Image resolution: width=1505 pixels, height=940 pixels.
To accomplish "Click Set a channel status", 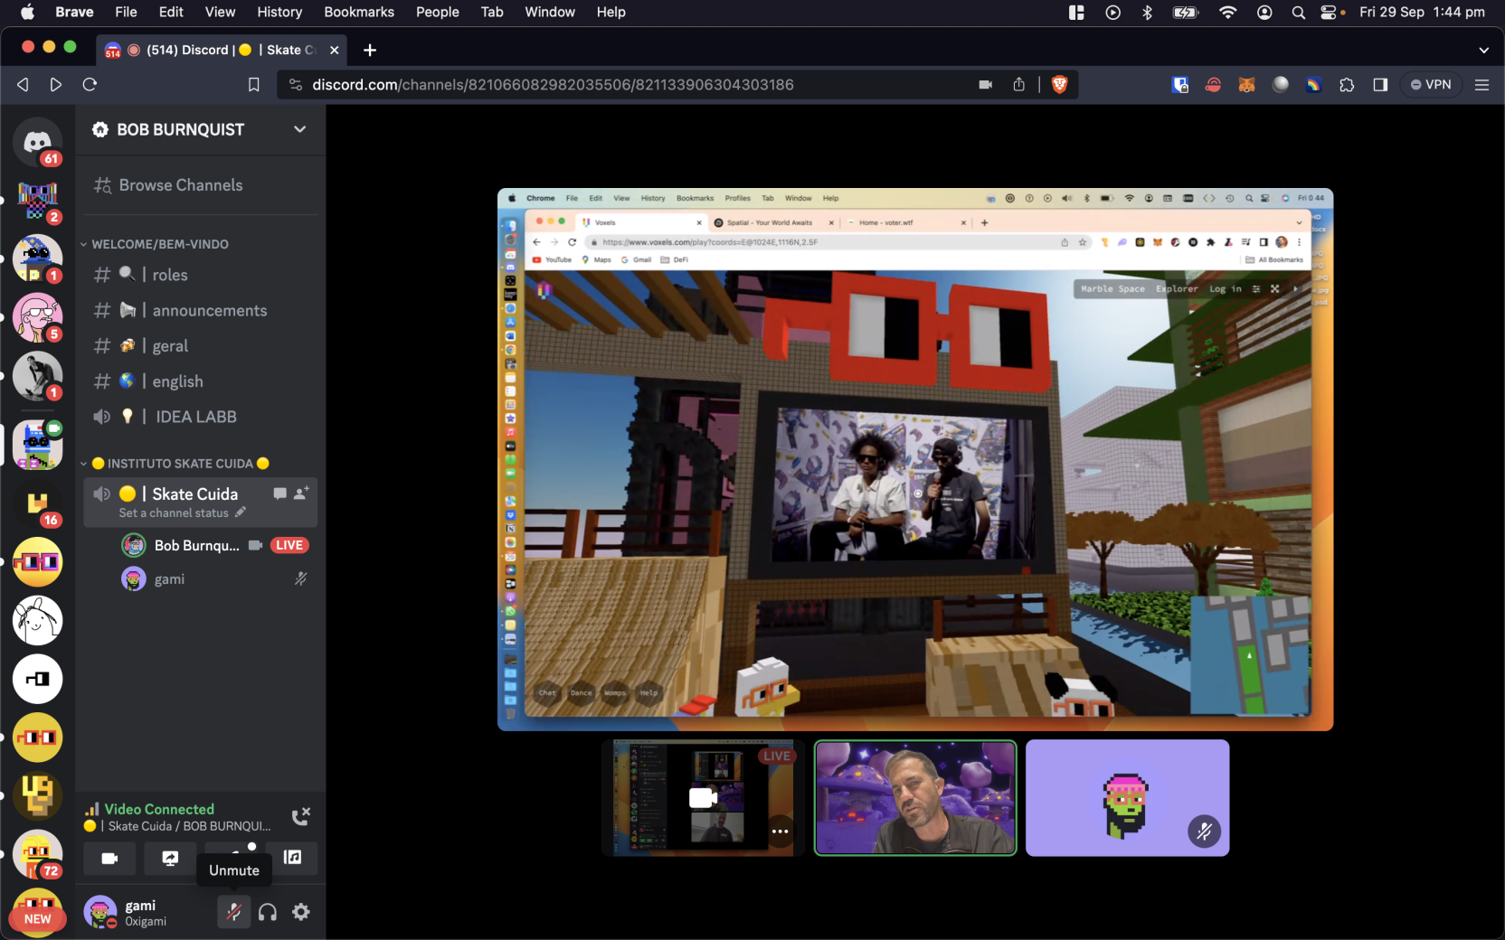I will [x=174, y=512].
